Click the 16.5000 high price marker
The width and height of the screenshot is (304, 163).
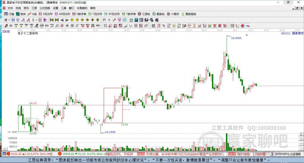click(236, 38)
